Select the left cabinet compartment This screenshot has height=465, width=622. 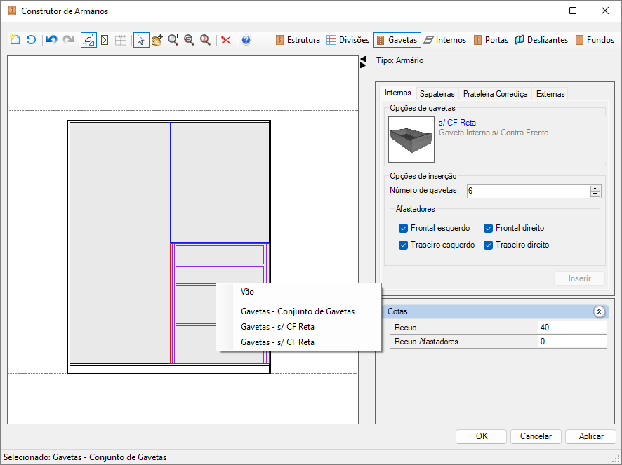[x=119, y=243]
